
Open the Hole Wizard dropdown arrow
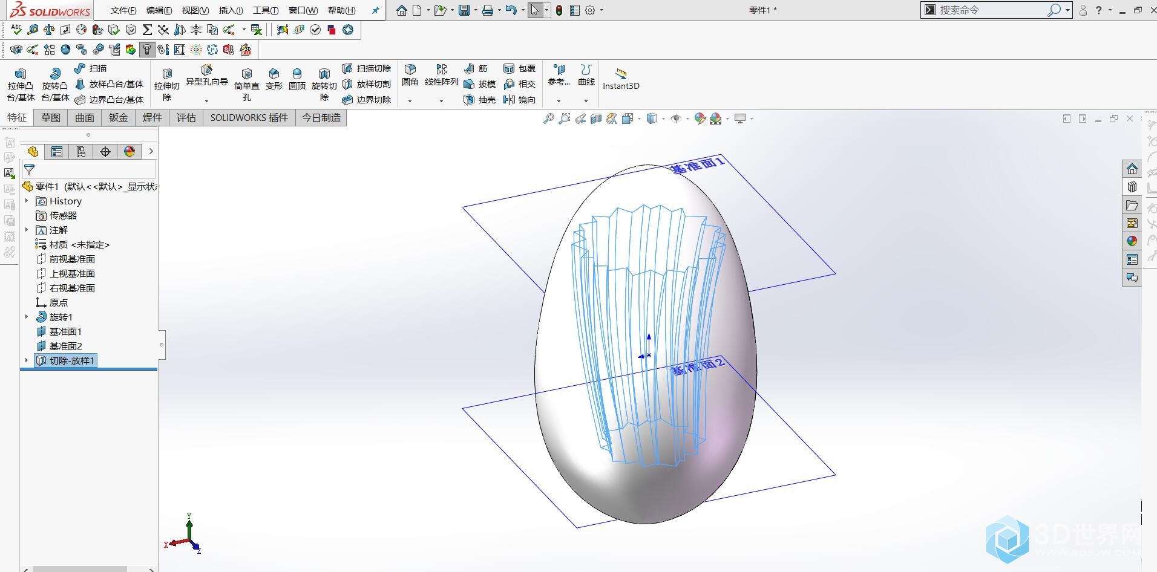click(207, 101)
